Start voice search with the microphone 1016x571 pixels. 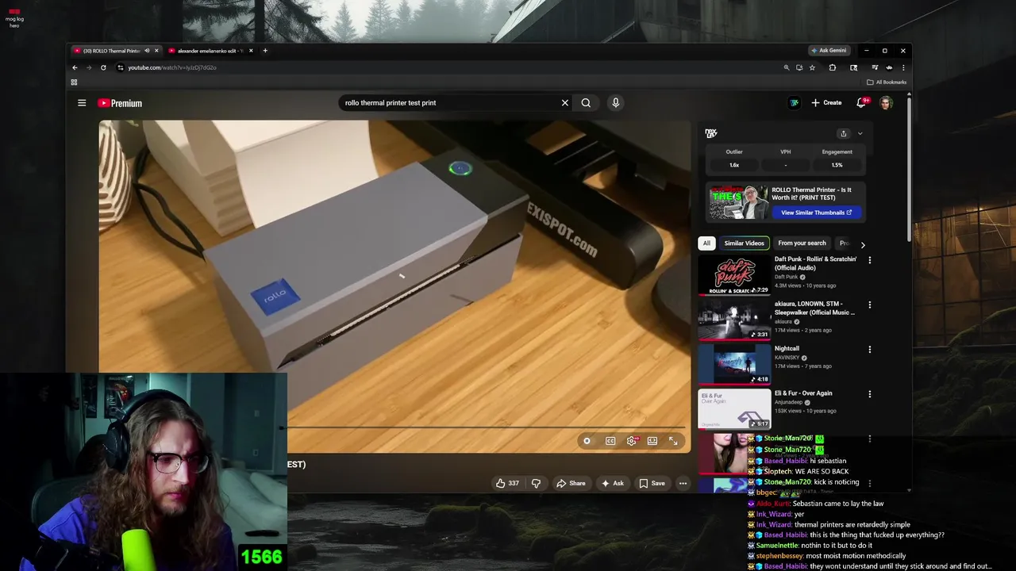click(615, 102)
